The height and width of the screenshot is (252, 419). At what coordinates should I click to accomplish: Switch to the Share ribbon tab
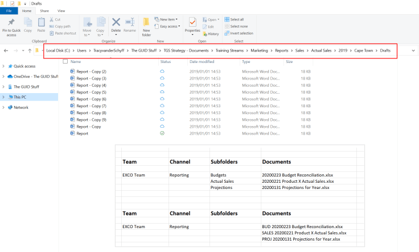click(x=44, y=11)
